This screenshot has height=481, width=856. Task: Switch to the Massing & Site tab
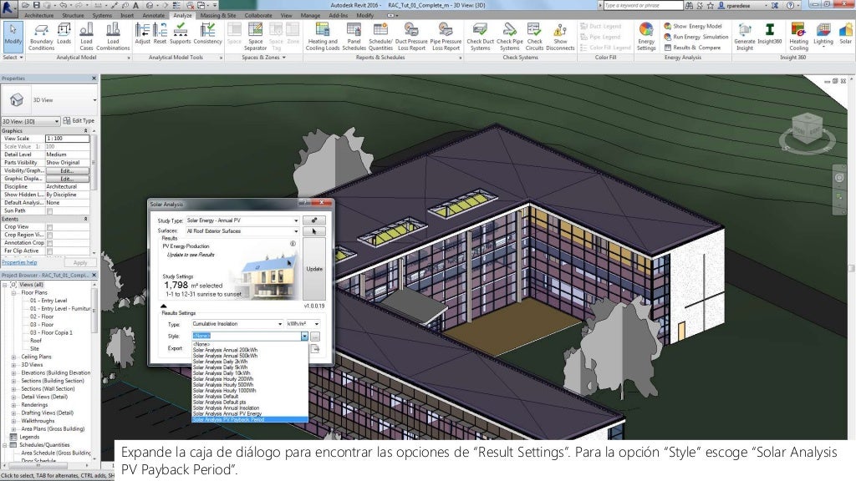218,16
